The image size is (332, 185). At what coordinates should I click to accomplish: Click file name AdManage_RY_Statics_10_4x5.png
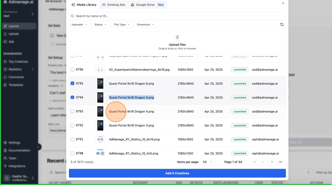(134, 153)
